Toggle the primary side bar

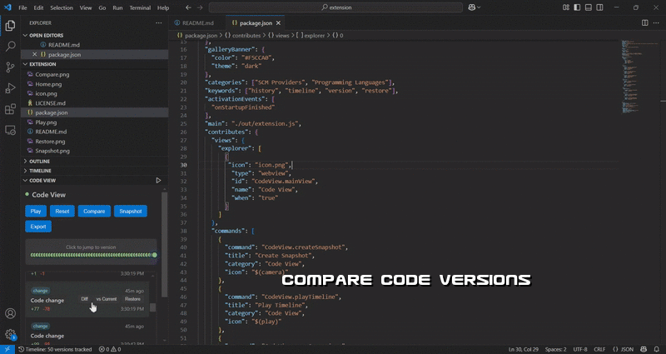coord(577,7)
